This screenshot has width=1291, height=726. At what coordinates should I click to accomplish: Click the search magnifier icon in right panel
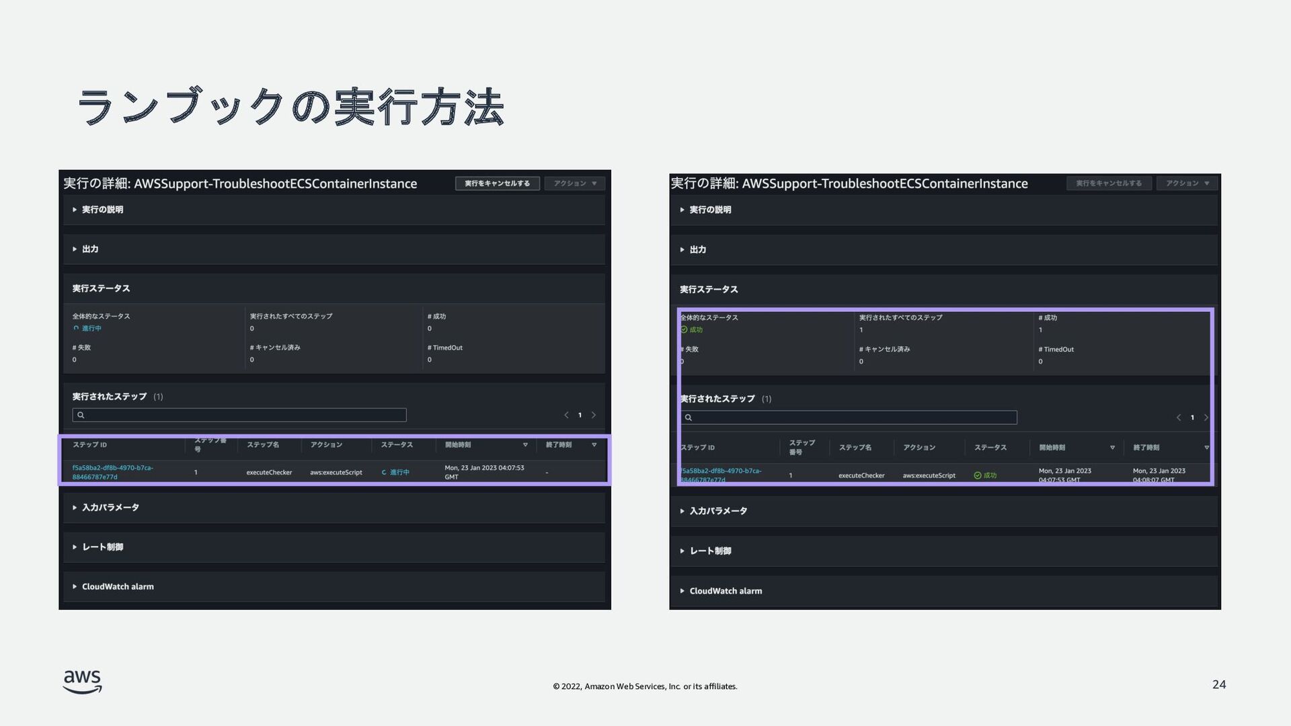689,417
